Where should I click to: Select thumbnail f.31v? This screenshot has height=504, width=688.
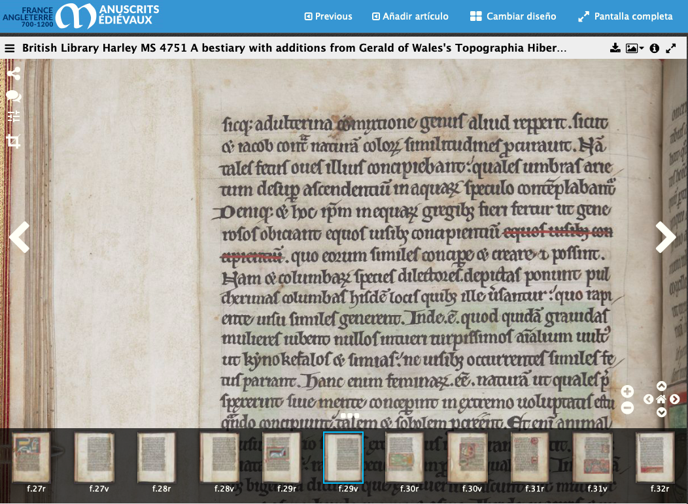(x=593, y=457)
